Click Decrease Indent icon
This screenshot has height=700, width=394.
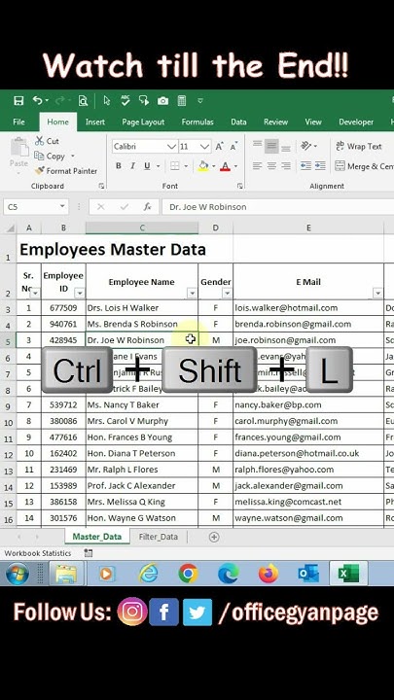coord(305,166)
